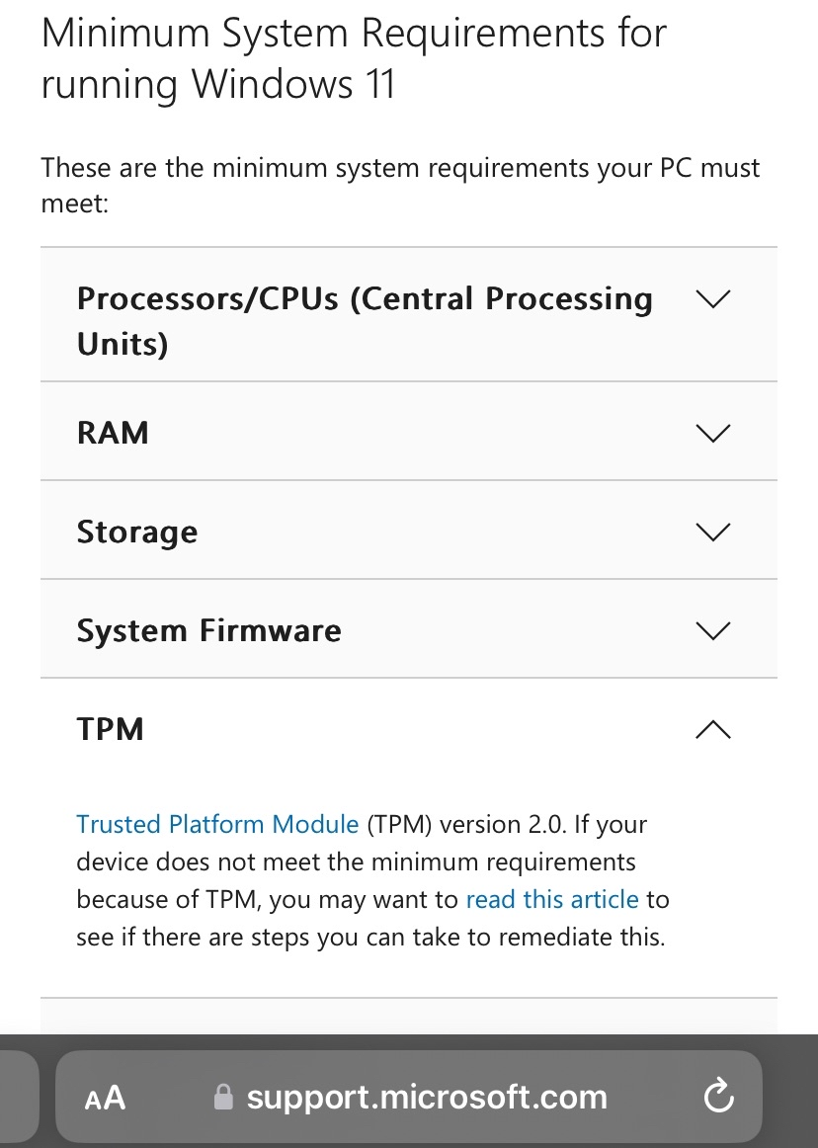The width and height of the screenshot is (818, 1148).
Task: Click the TPM heading label
Action: tap(111, 729)
